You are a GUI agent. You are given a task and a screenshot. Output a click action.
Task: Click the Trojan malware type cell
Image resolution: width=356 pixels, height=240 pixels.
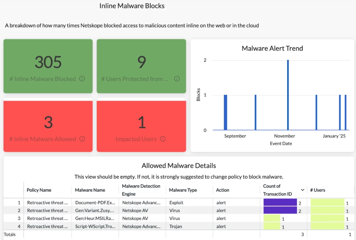pos(175,226)
